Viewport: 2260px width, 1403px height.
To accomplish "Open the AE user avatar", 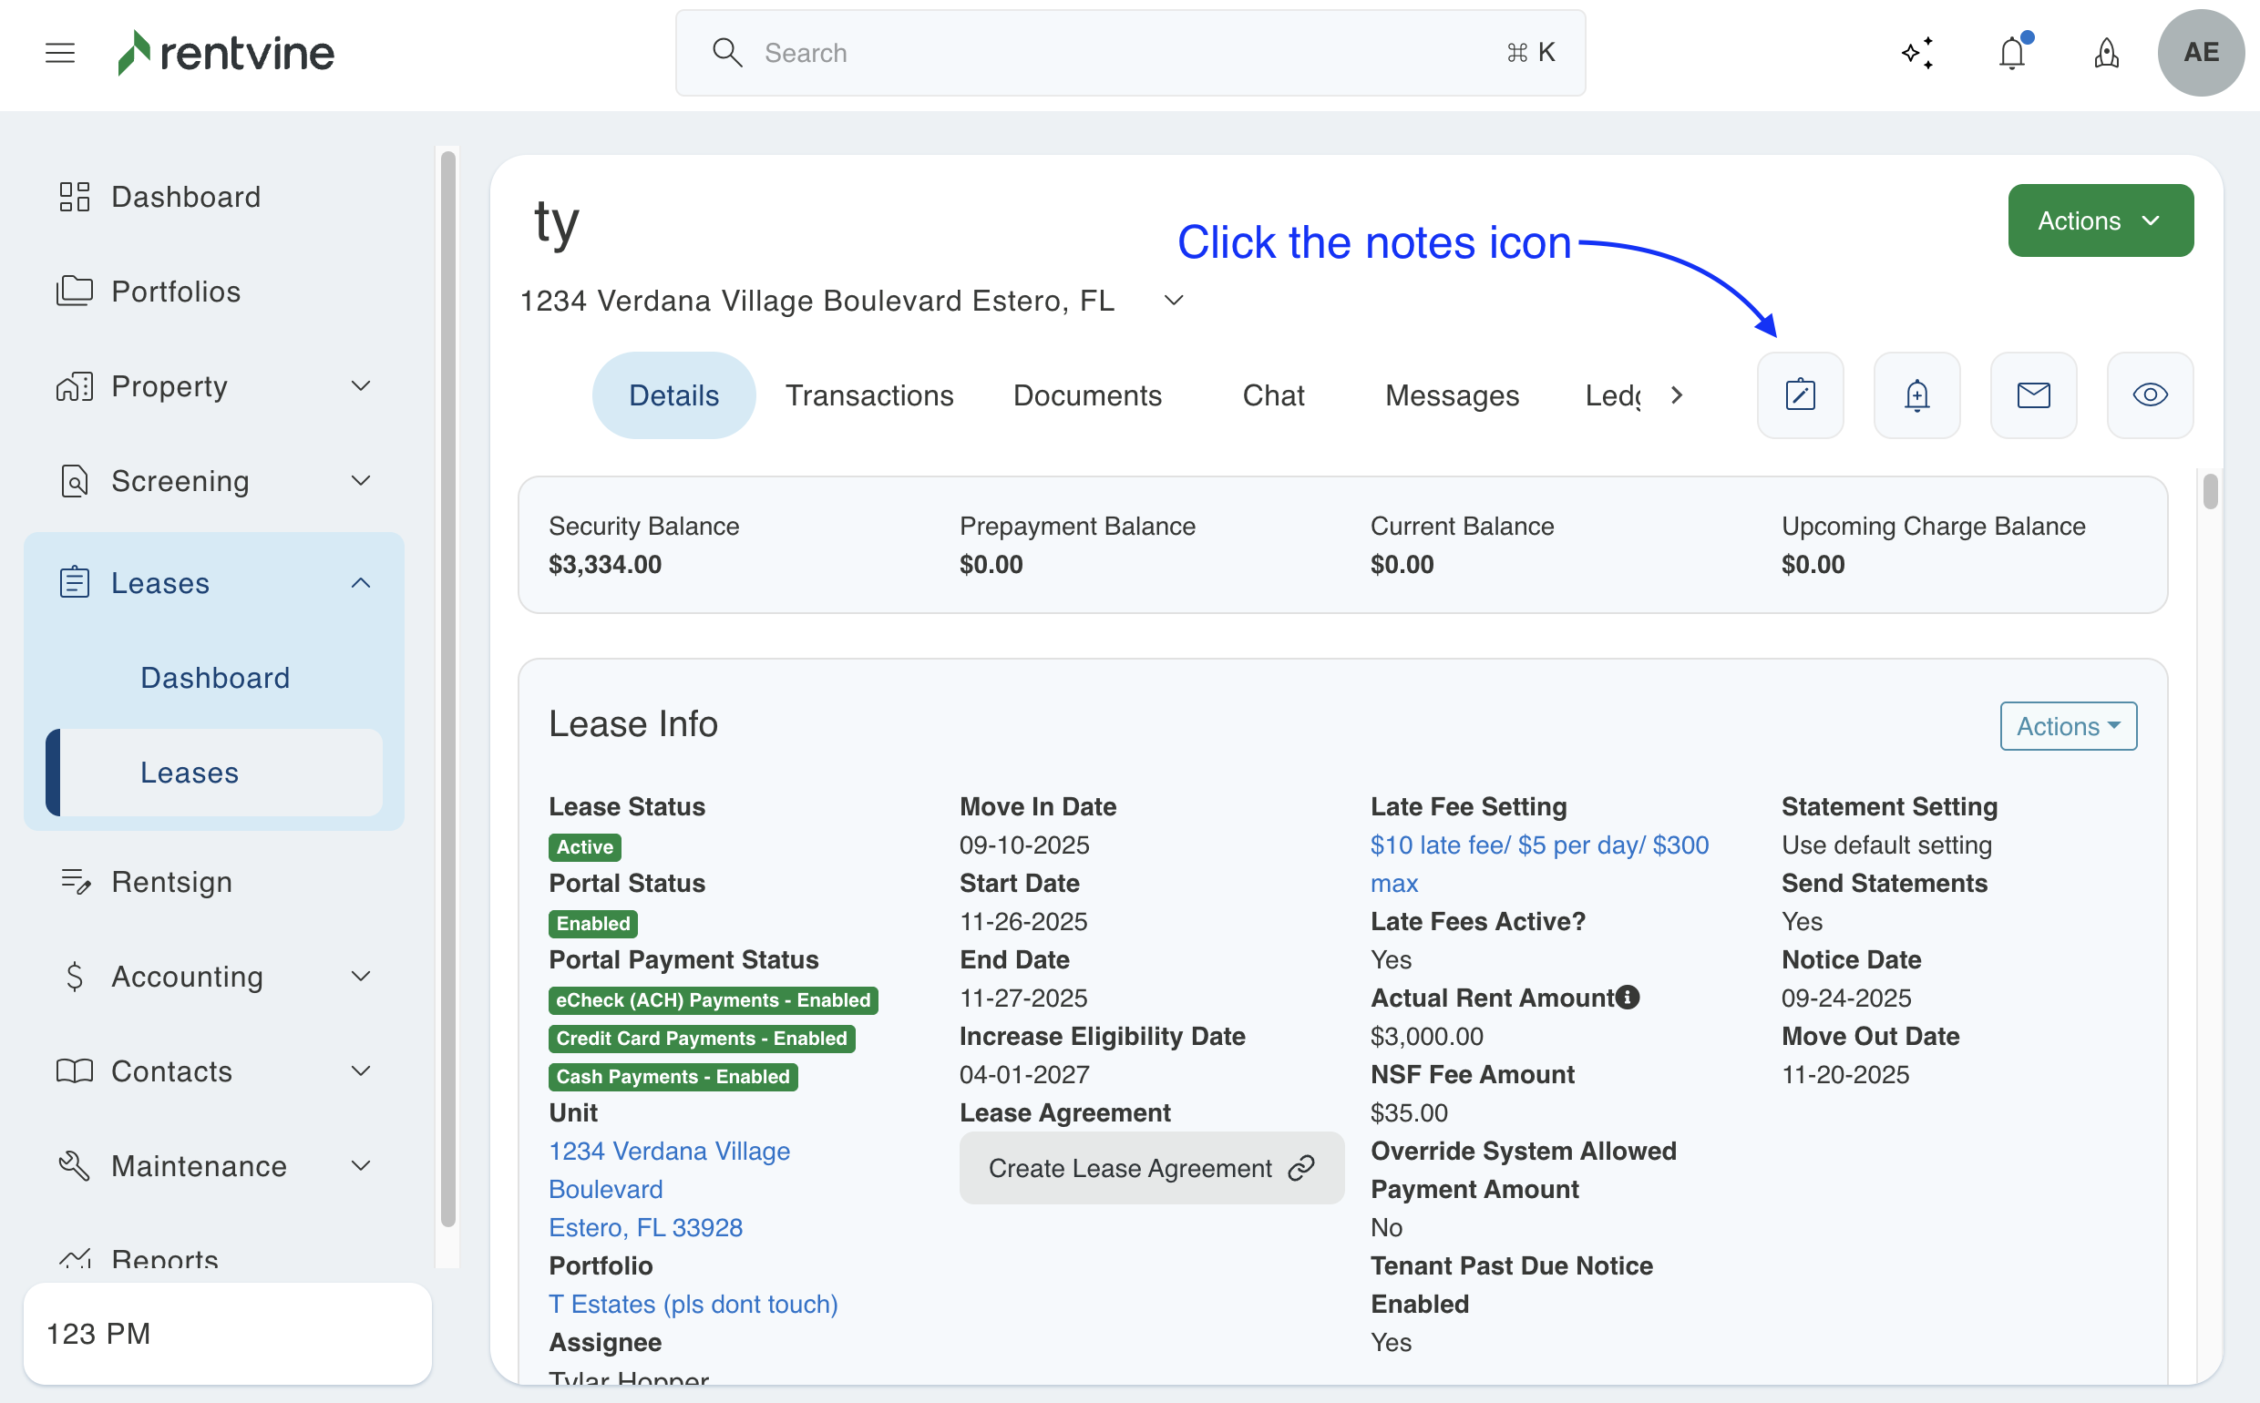I will point(2200,53).
